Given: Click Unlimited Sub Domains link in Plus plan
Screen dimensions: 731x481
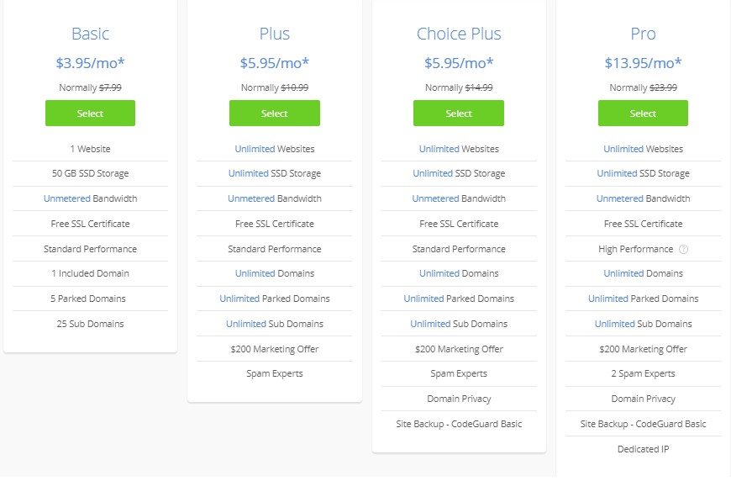Looking at the screenshot, I should [245, 324].
